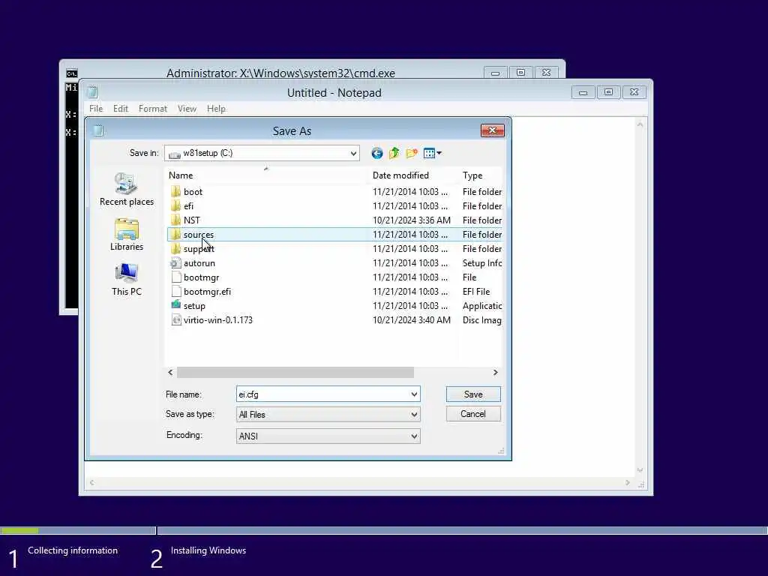This screenshot has height=576, width=768.
Task: Minimize the Notepad window
Action: (583, 92)
